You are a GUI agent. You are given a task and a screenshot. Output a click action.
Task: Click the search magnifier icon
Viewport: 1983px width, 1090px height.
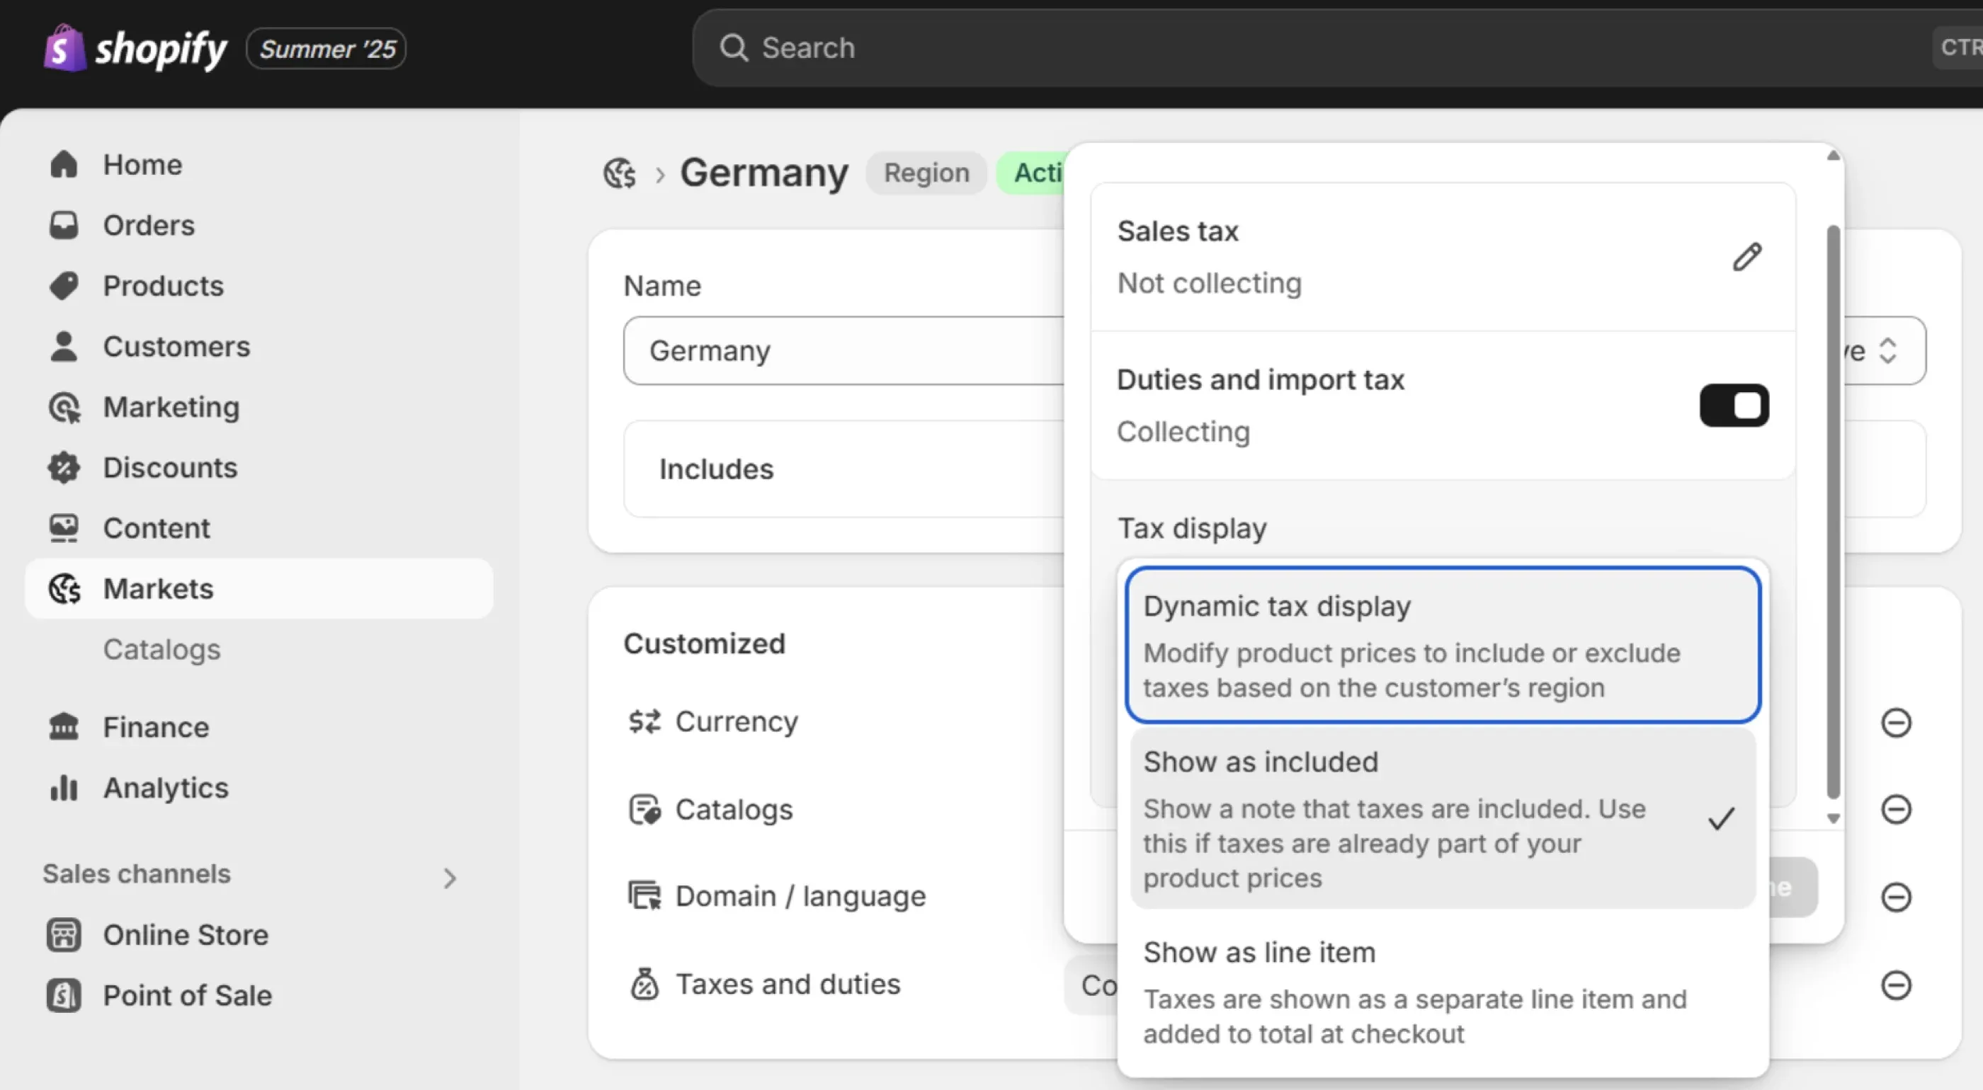pyautogui.click(x=734, y=47)
